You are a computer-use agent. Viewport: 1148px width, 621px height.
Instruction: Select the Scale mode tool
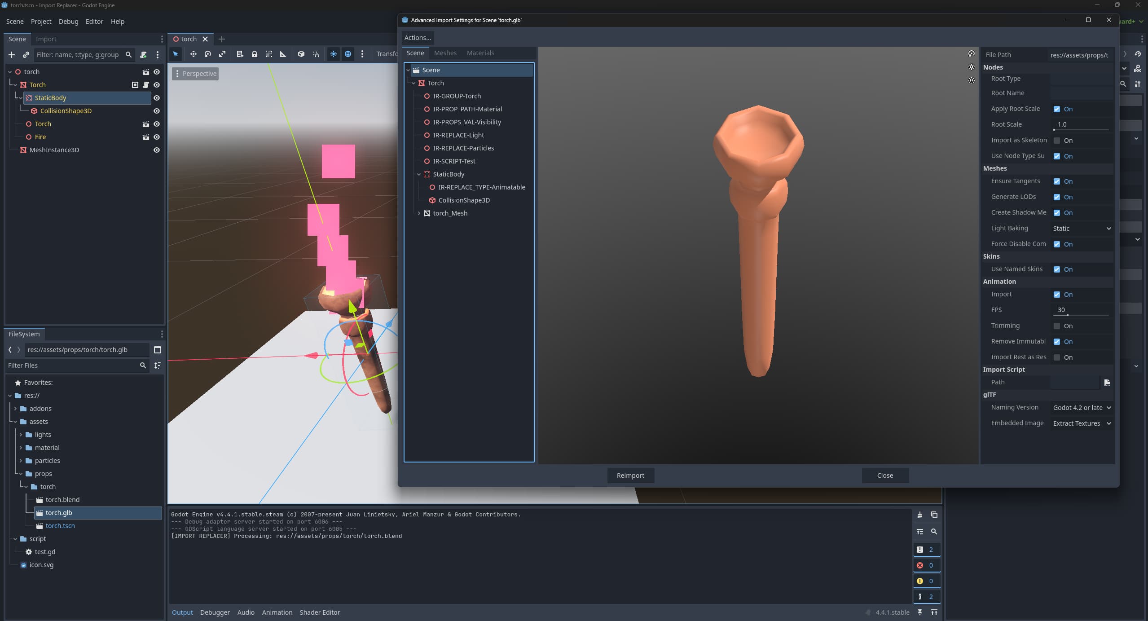tap(222, 54)
